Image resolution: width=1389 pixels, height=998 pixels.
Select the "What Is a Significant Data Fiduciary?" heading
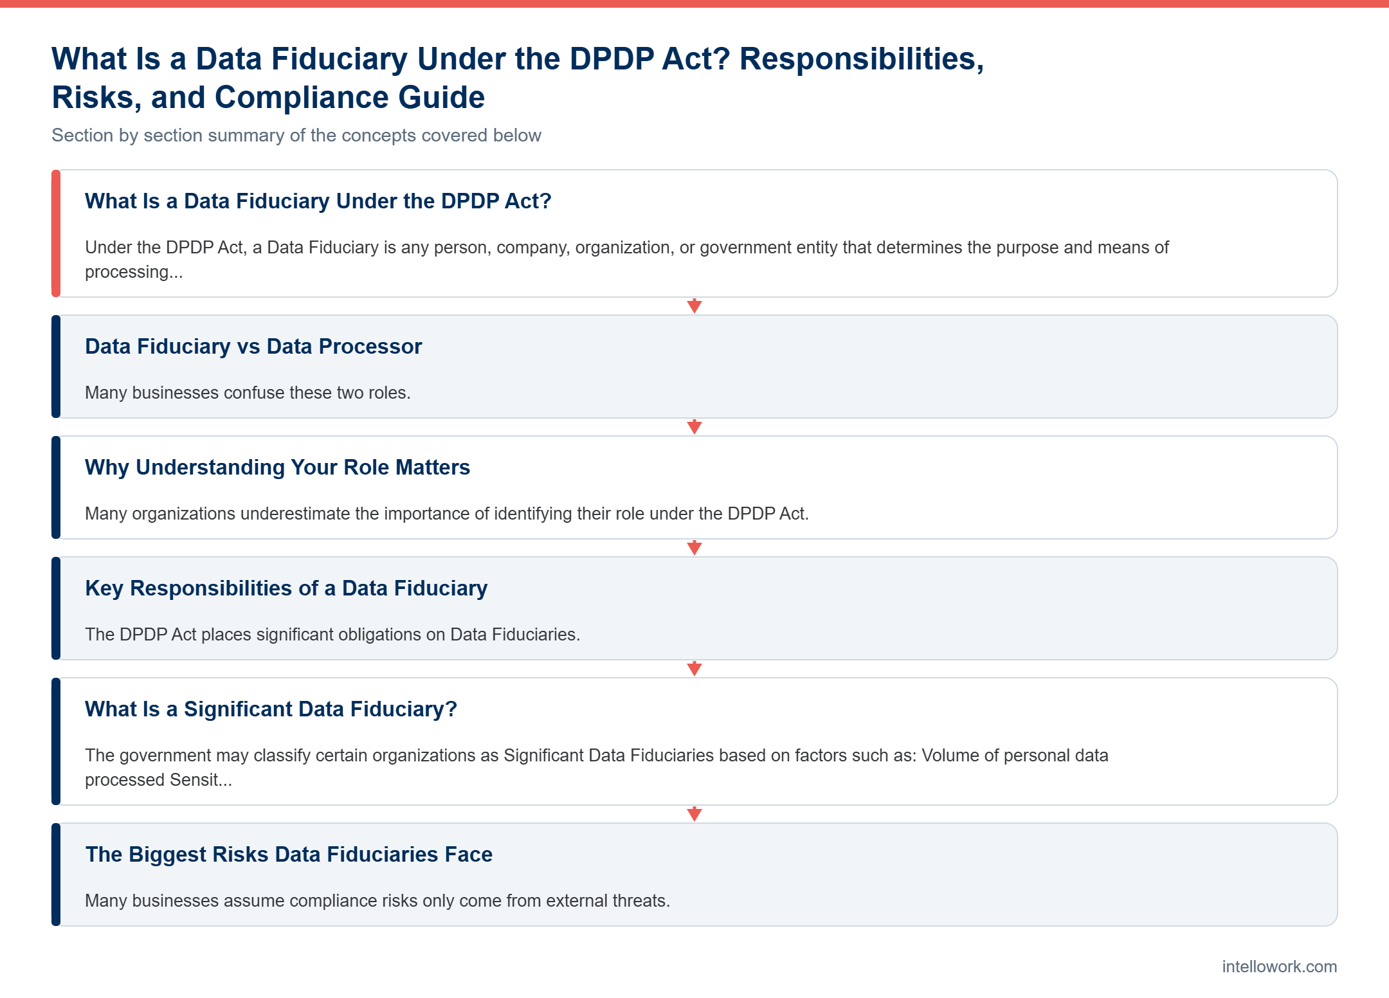(271, 709)
